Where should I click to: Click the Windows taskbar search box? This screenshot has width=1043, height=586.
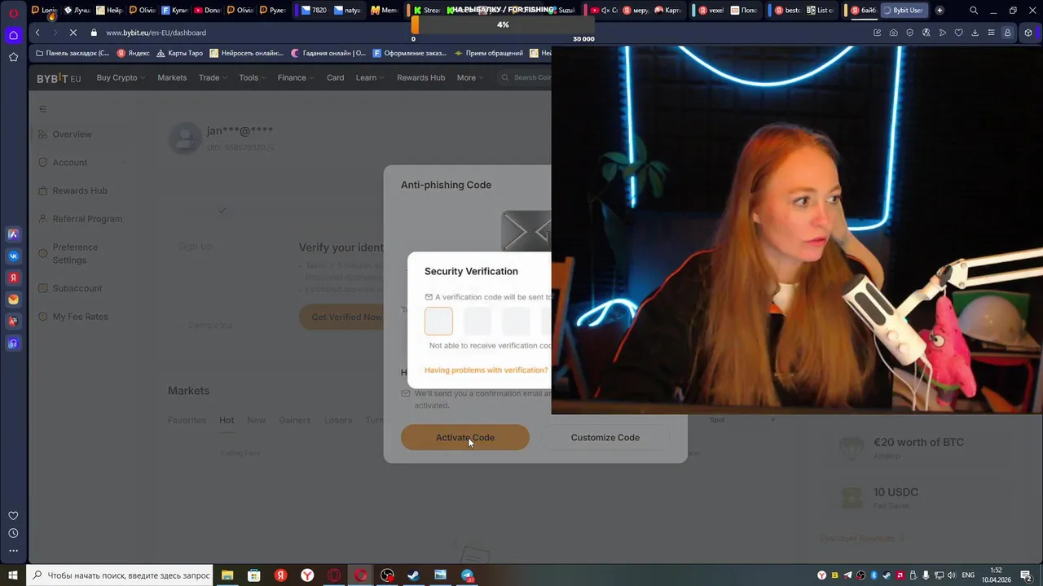tap(120, 575)
